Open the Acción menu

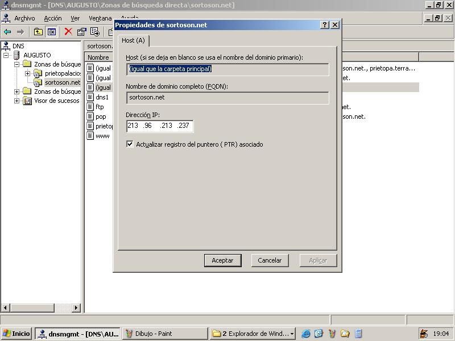(x=53, y=18)
